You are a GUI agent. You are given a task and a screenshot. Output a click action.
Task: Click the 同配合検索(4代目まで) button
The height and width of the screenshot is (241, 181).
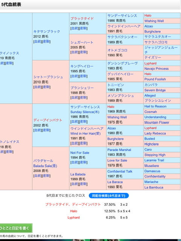tap(109, 196)
